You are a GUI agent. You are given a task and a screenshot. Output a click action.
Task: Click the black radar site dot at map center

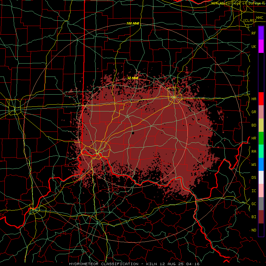133,133
